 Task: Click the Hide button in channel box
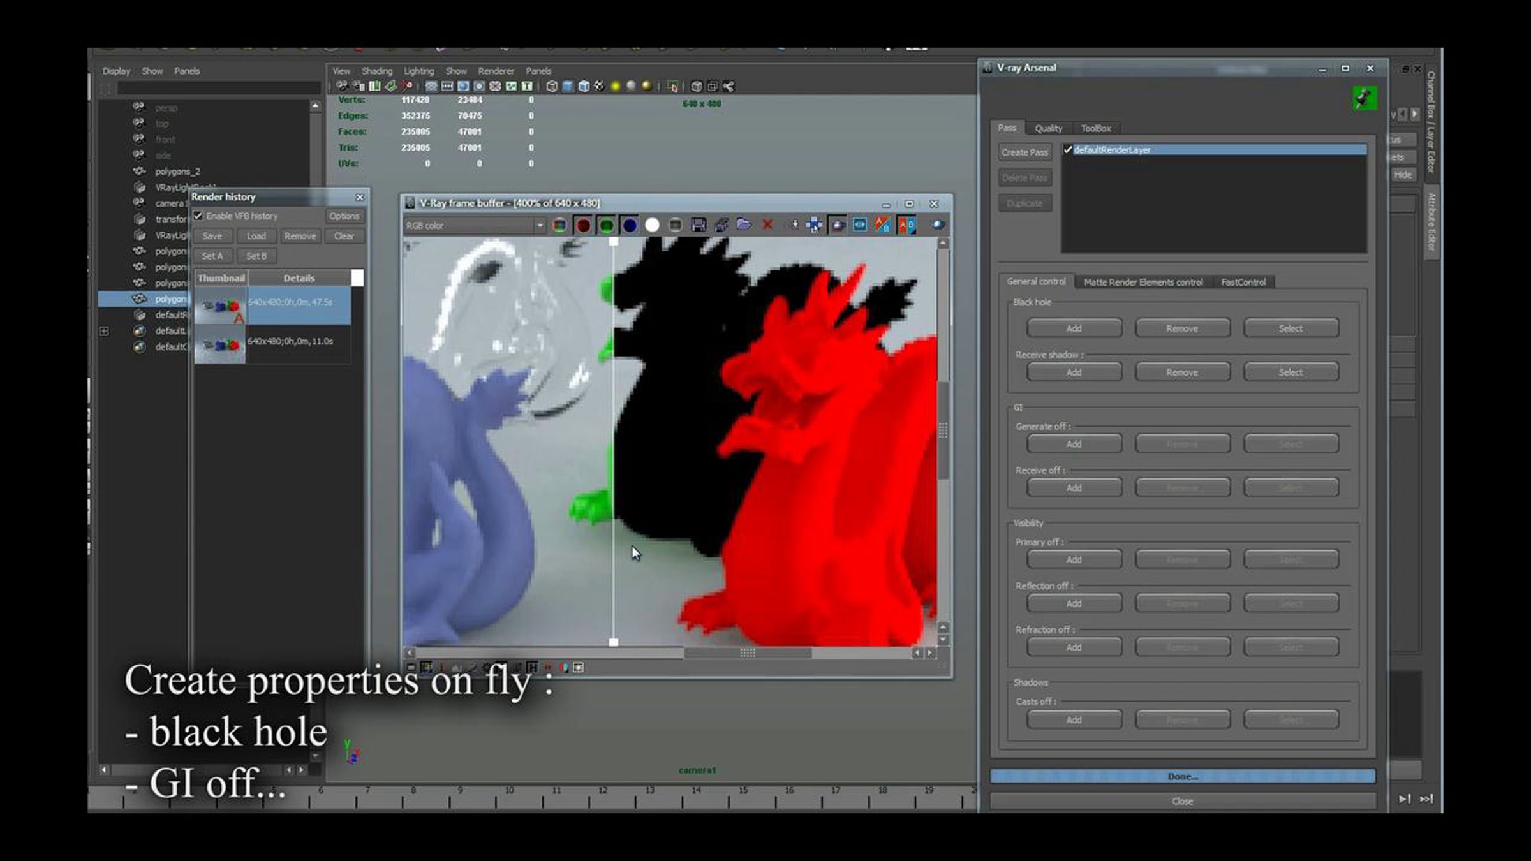click(x=1403, y=175)
